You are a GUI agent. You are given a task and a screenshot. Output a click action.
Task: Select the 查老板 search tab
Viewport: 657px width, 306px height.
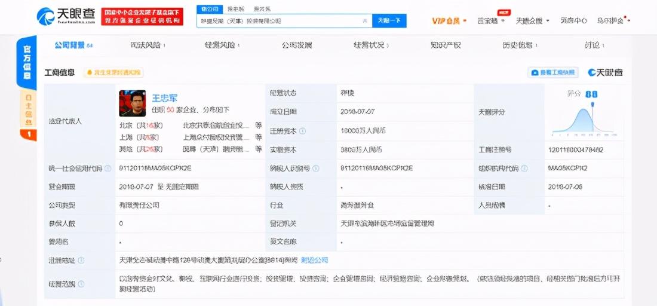point(236,9)
